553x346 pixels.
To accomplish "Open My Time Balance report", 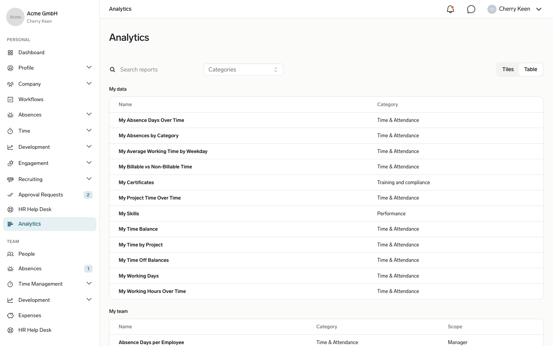I will tap(138, 229).
